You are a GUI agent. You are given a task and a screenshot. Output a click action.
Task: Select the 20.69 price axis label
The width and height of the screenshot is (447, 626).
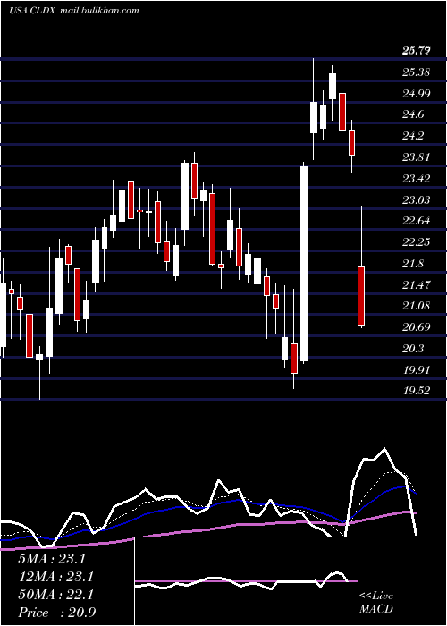pos(416,327)
